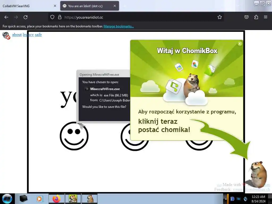Click the Witaj w ChomikBox heading

pos(187,51)
